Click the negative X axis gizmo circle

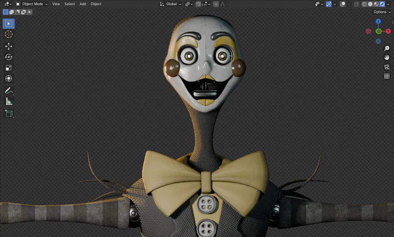pos(368,31)
